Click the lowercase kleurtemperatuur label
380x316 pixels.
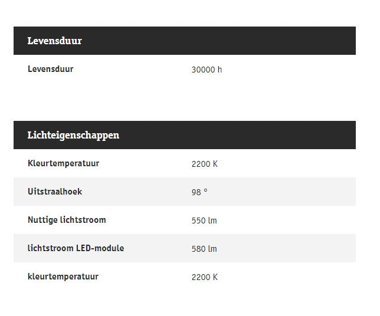tap(63, 276)
